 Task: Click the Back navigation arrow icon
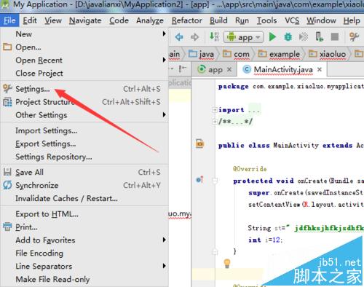point(179,37)
